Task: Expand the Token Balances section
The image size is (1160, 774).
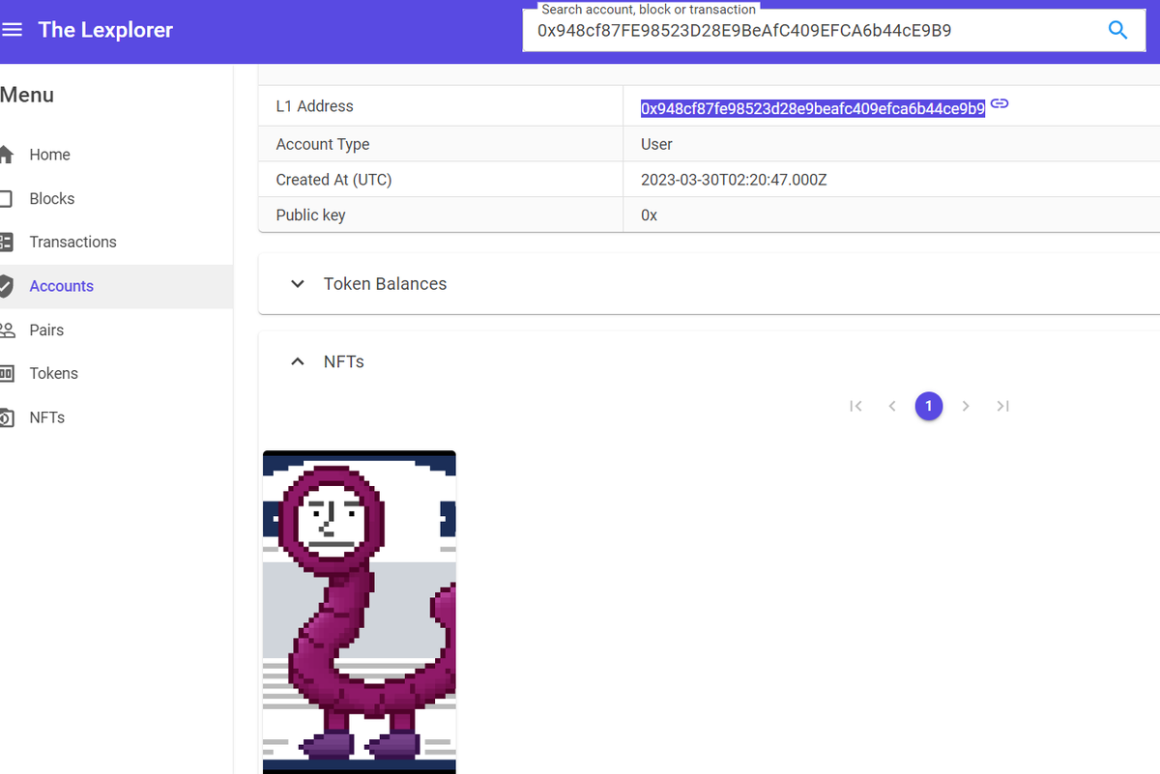Action: point(298,284)
